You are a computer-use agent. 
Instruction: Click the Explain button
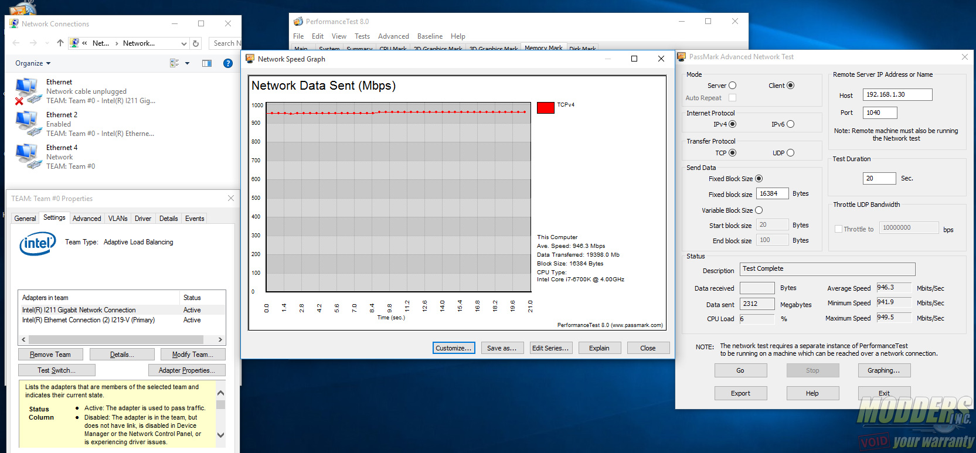tap(599, 348)
